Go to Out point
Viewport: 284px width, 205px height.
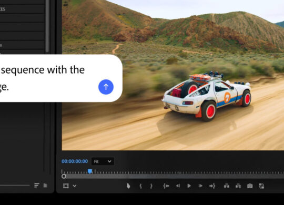click(x=212, y=186)
